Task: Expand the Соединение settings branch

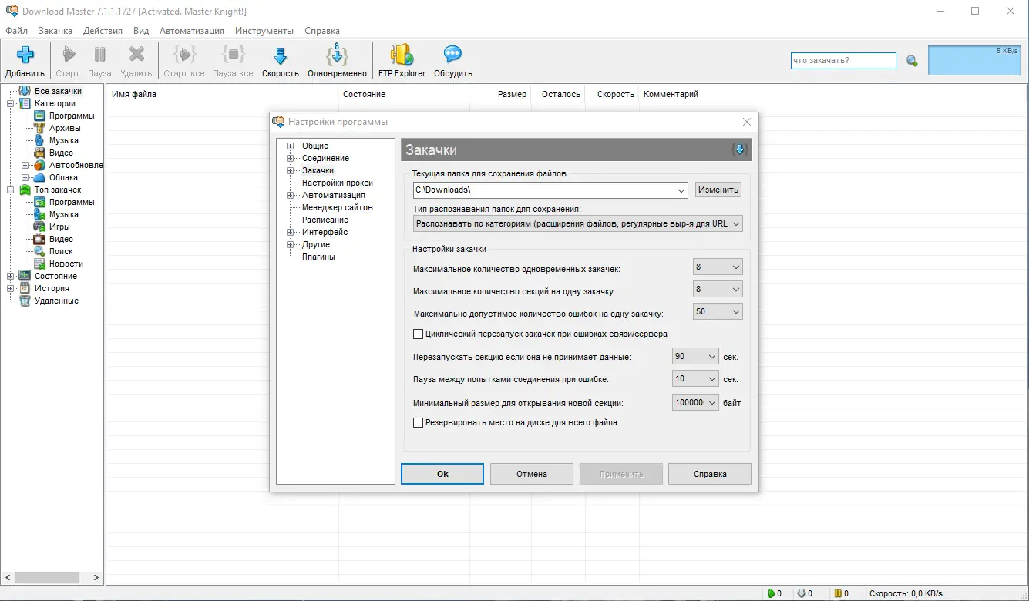Action: (291, 158)
